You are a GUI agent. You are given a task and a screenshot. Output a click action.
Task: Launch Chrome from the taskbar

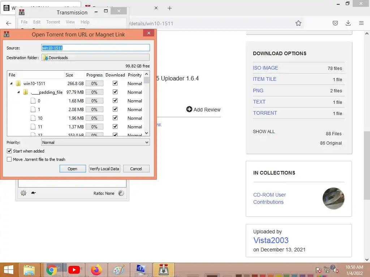(52, 270)
